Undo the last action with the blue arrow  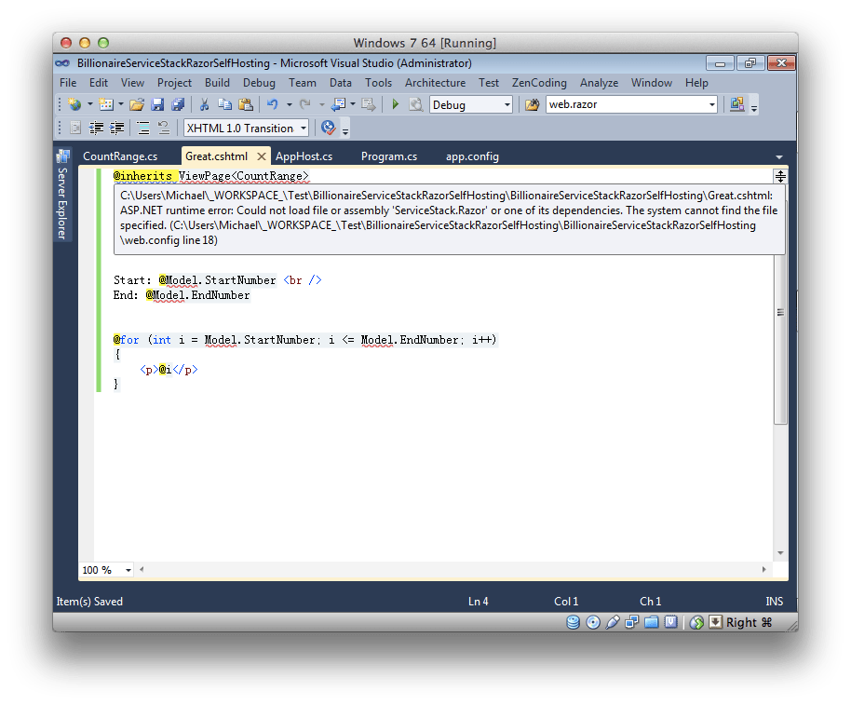(273, 104)
